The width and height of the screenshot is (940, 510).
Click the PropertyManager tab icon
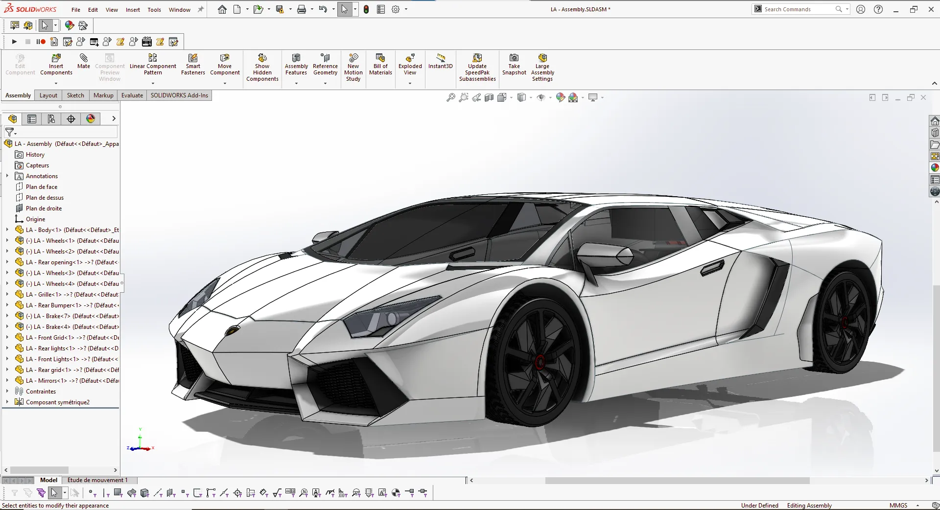(x=32, y=118)
